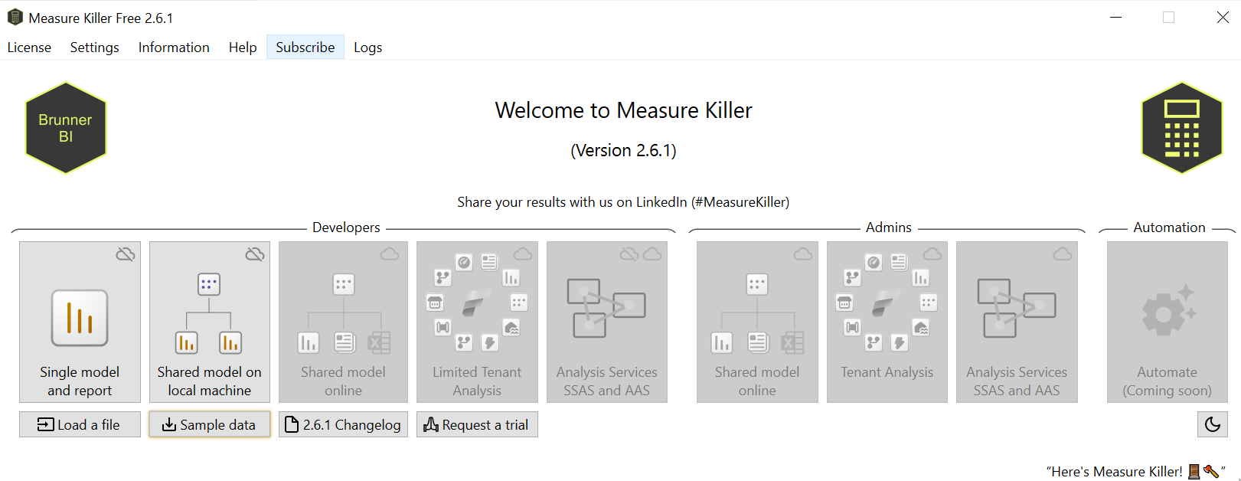Open Analysis Services SSAS and AAS under Admins

coord(1017,322)
